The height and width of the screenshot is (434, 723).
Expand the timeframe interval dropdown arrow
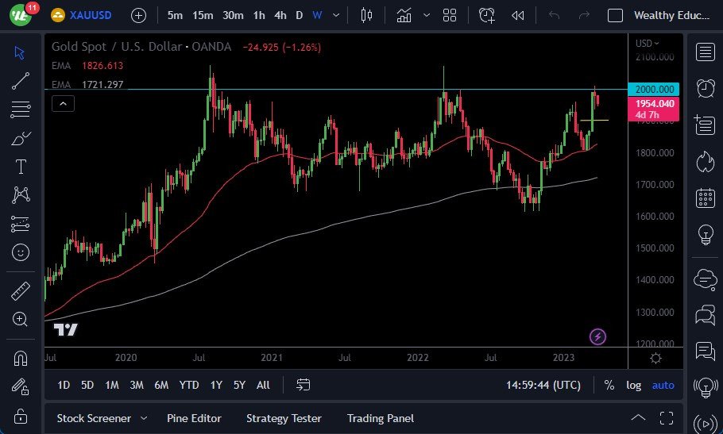click(x=338, y=15)
